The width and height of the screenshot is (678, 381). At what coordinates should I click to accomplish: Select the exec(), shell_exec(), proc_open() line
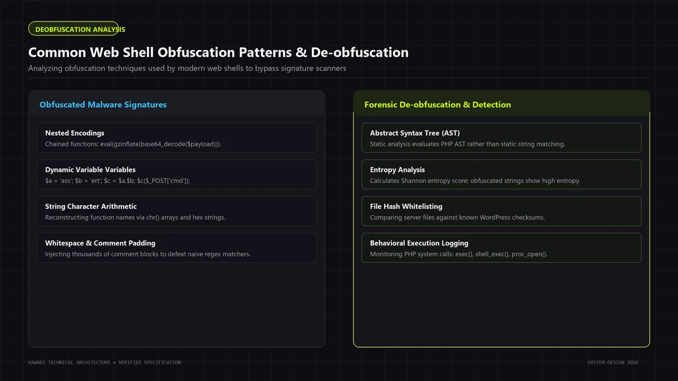point(459,254)
